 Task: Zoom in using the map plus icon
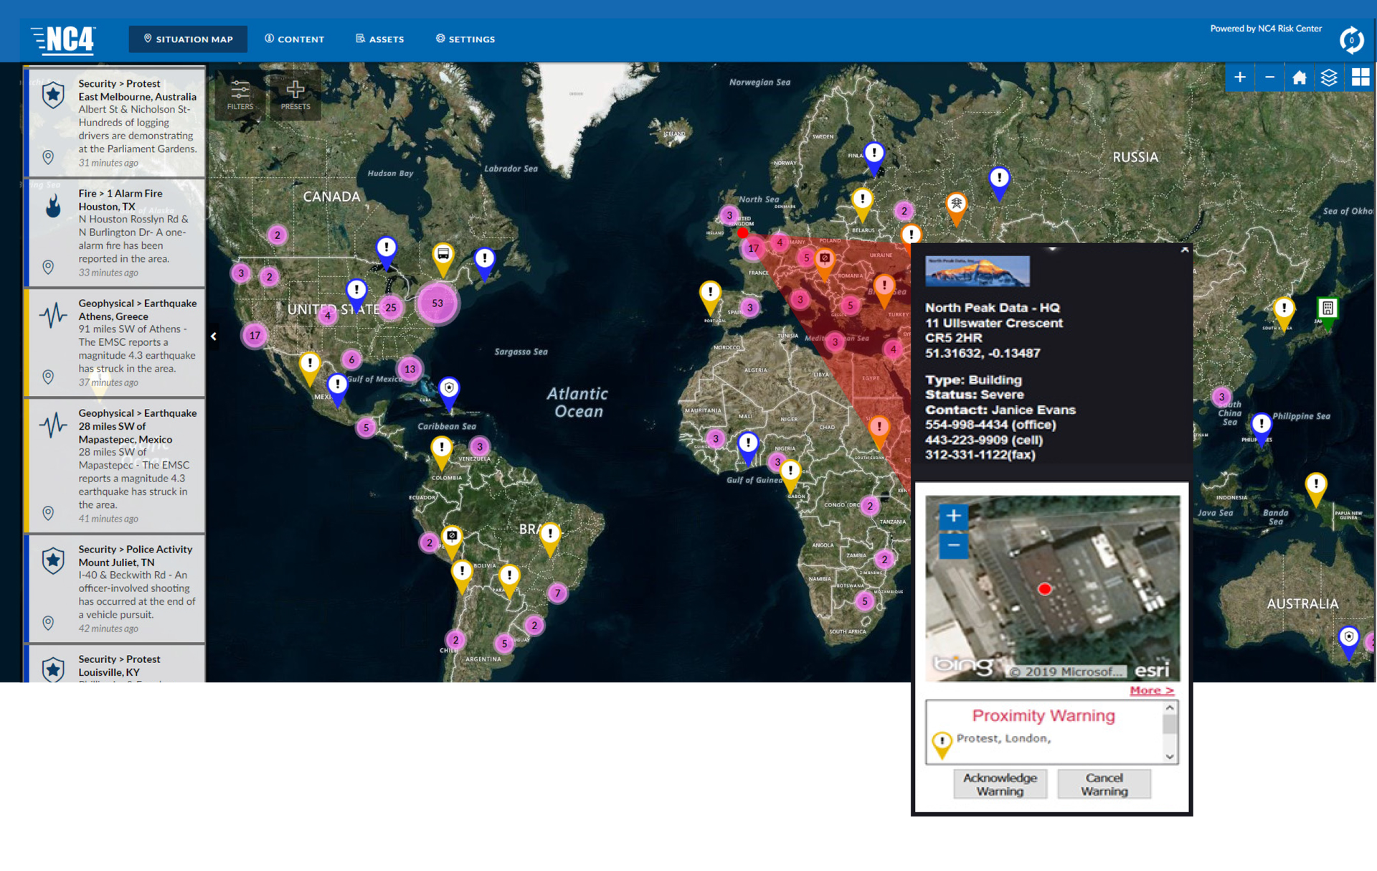coord(1239,77)
